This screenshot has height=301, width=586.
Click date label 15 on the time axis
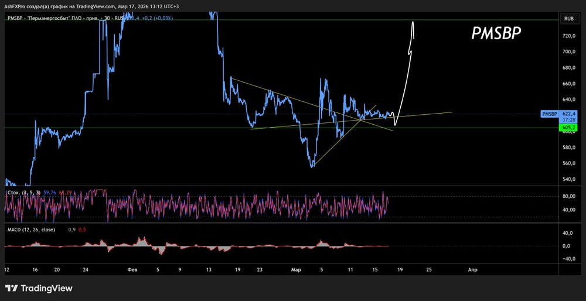(374, 269)
